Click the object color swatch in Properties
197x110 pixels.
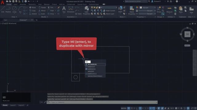[x=141, y=8]
